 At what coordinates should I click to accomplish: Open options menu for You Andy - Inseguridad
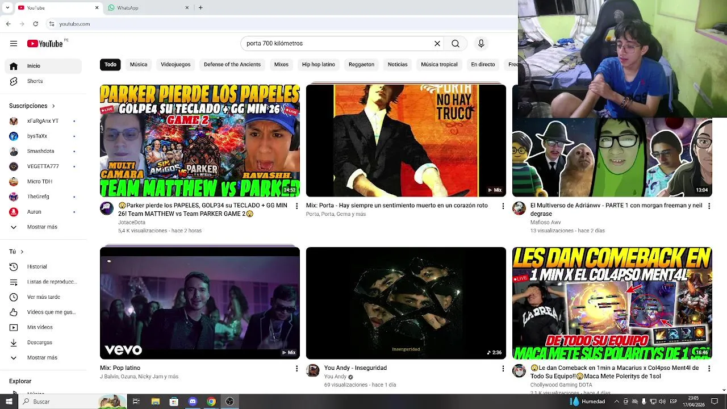503,369
